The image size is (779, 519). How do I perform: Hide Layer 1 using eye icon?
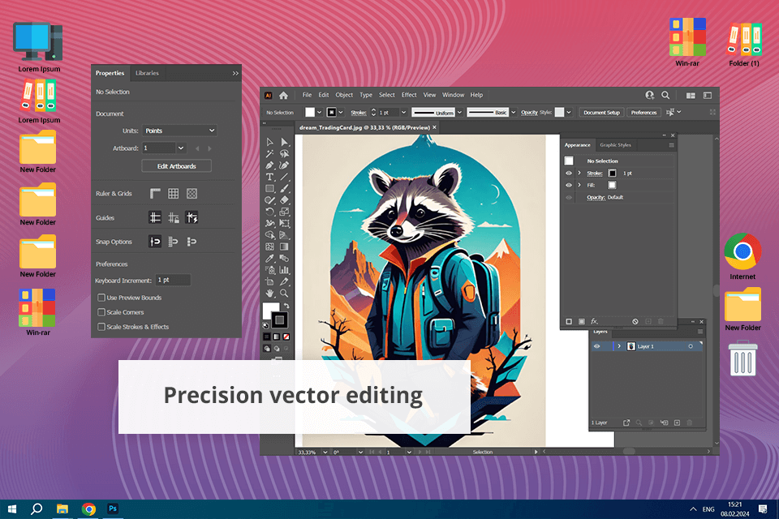[597, 346]
